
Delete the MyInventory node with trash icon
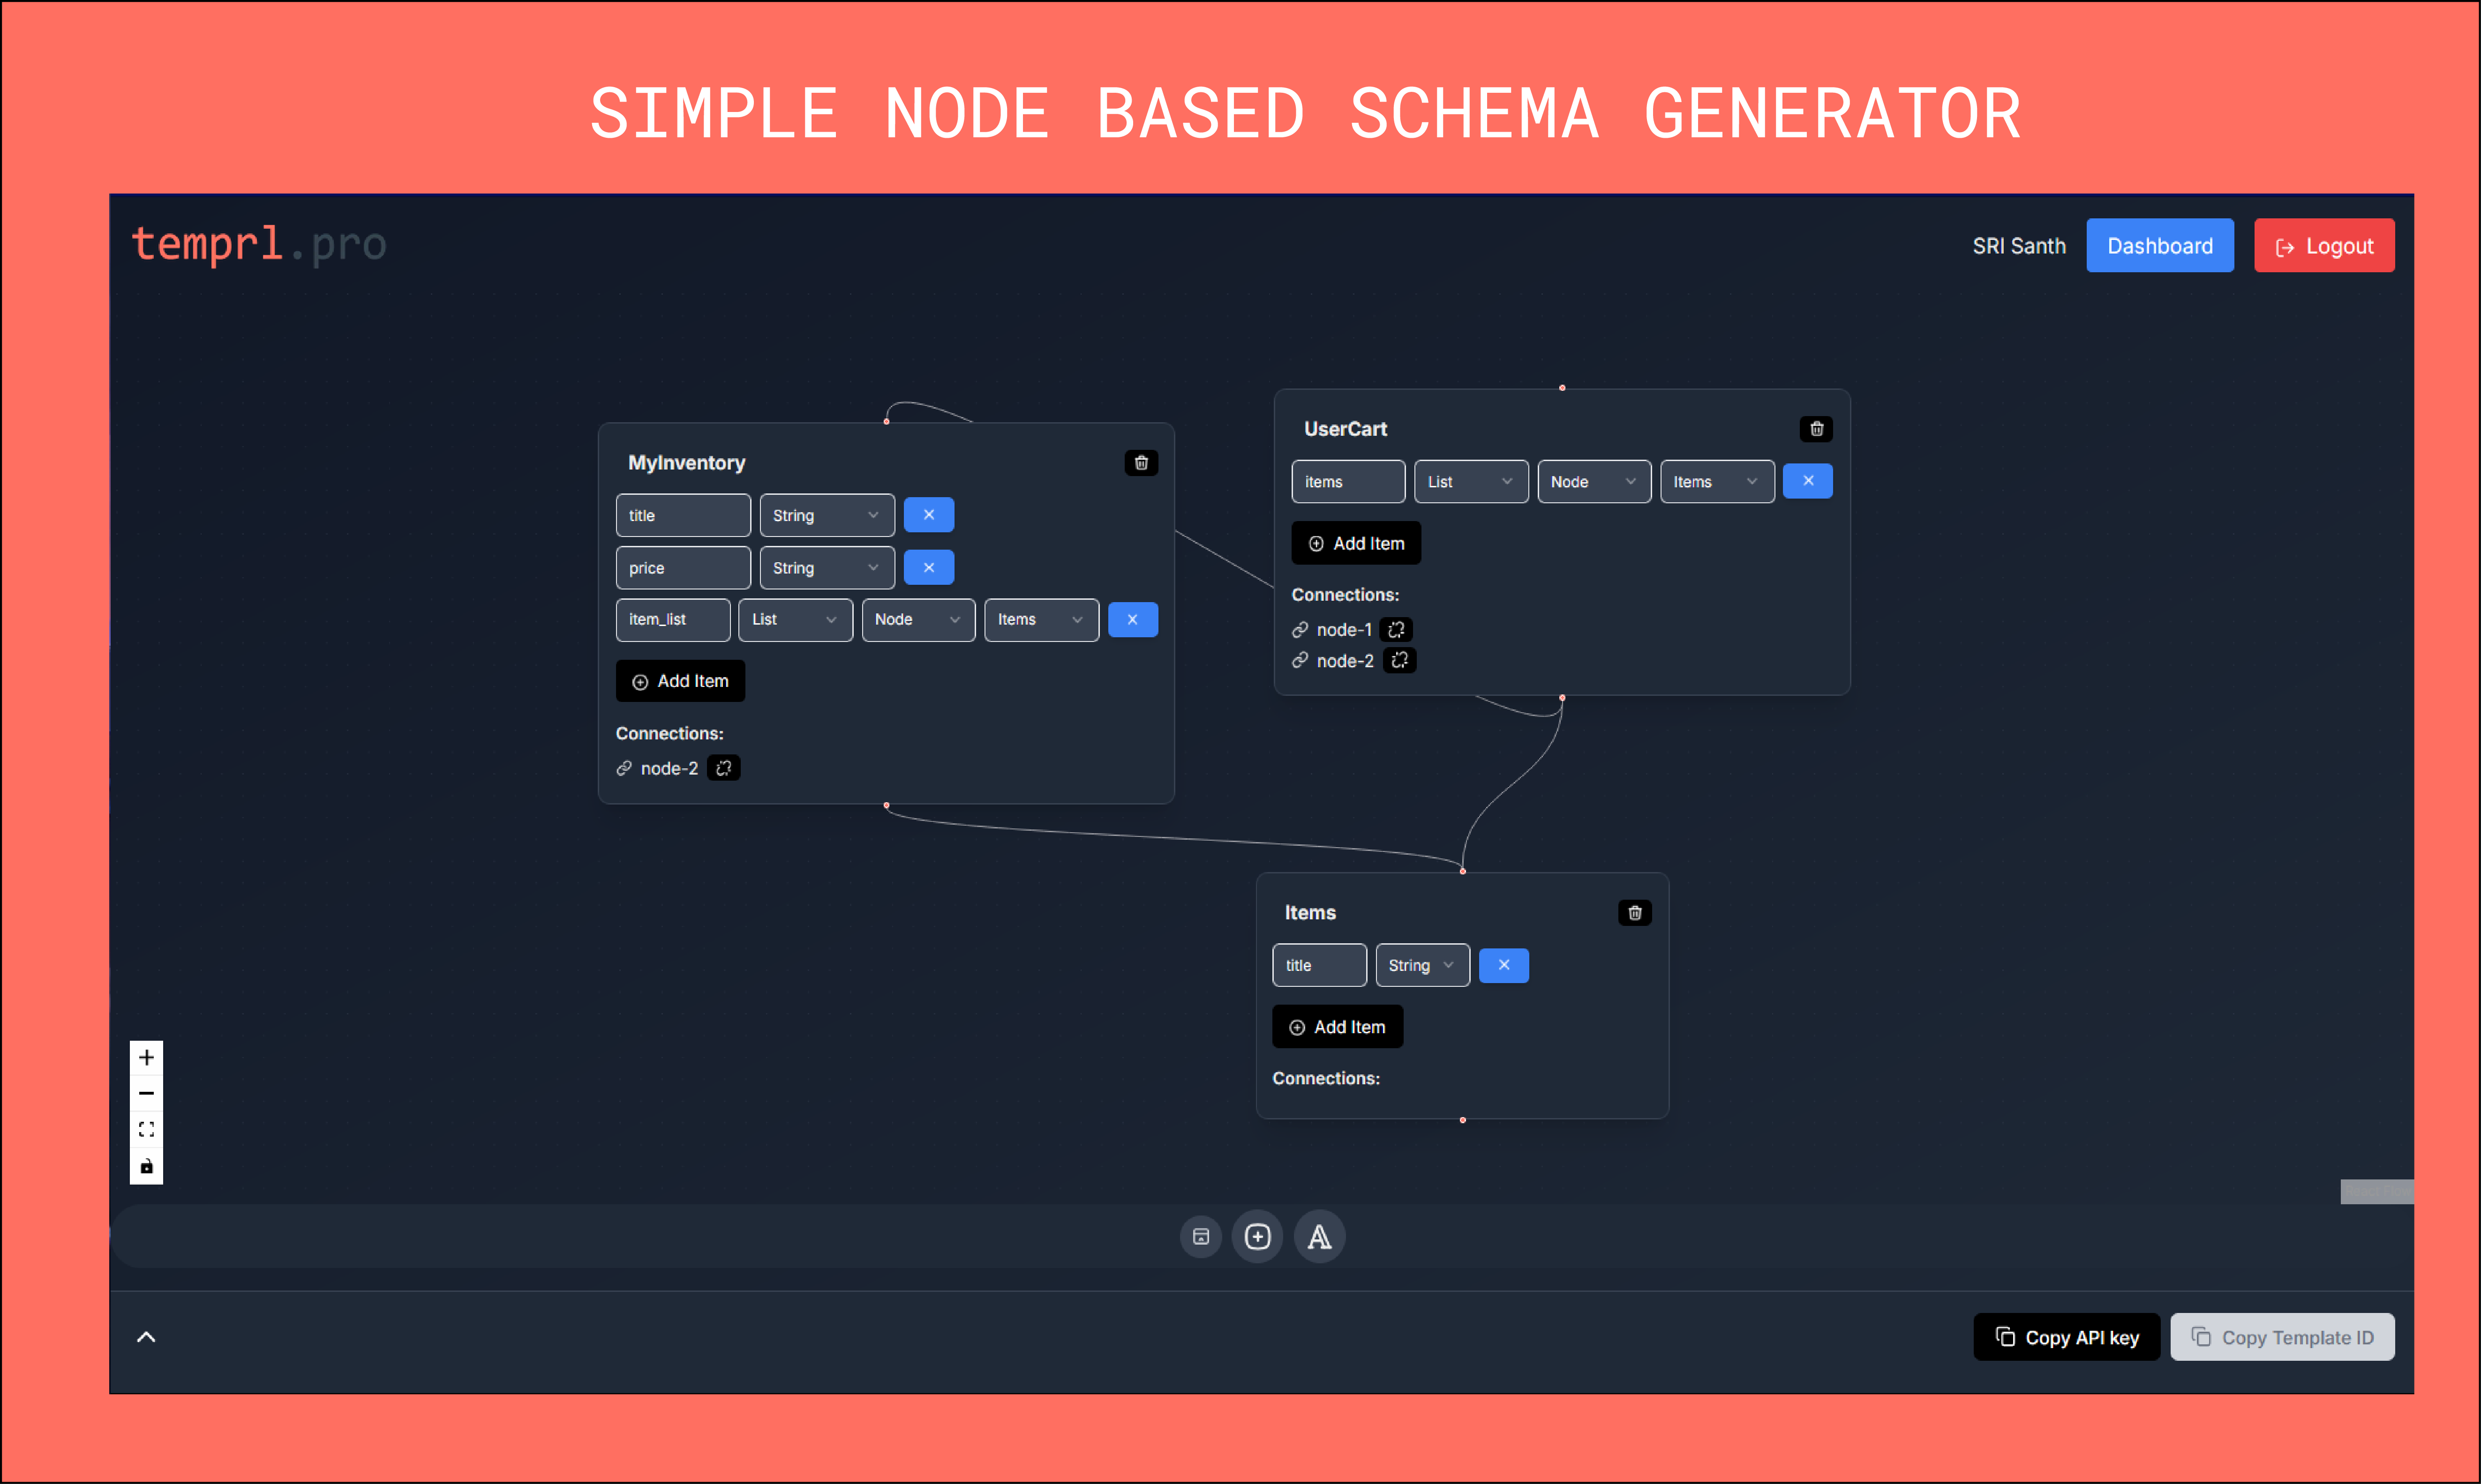click(x=1141, y=463)
